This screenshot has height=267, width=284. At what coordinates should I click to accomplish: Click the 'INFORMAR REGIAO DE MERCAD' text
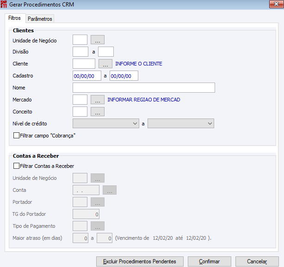click(144, 100)
